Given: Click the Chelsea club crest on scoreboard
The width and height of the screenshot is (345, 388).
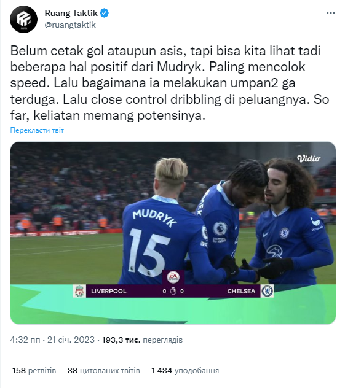Looking at the screenshot, I should point(267,291).
